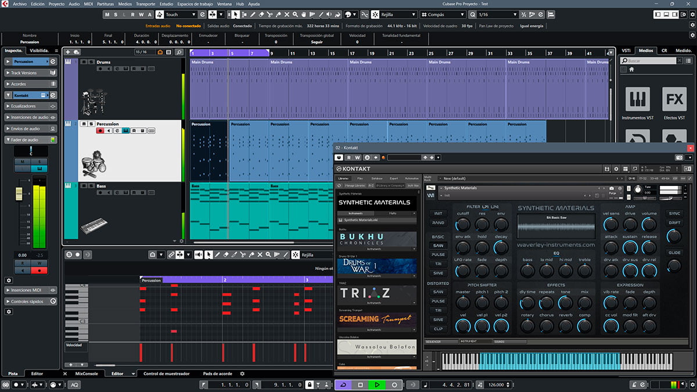Image resolution: width=697 pixels, height=392 pixels.
Task: Select the Glue tool in main toolbar
Action: pos(279,15)
